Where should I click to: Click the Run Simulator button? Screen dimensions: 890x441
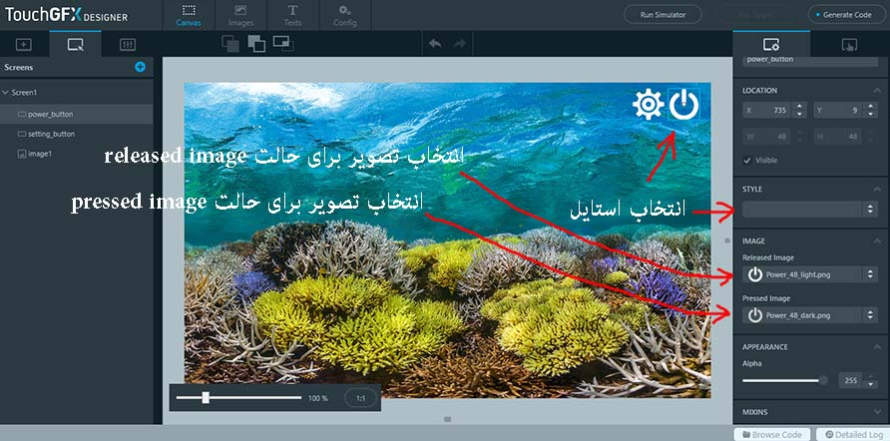[x=663, y=15]
